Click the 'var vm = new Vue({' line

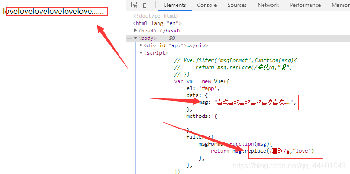click(202, 82)
